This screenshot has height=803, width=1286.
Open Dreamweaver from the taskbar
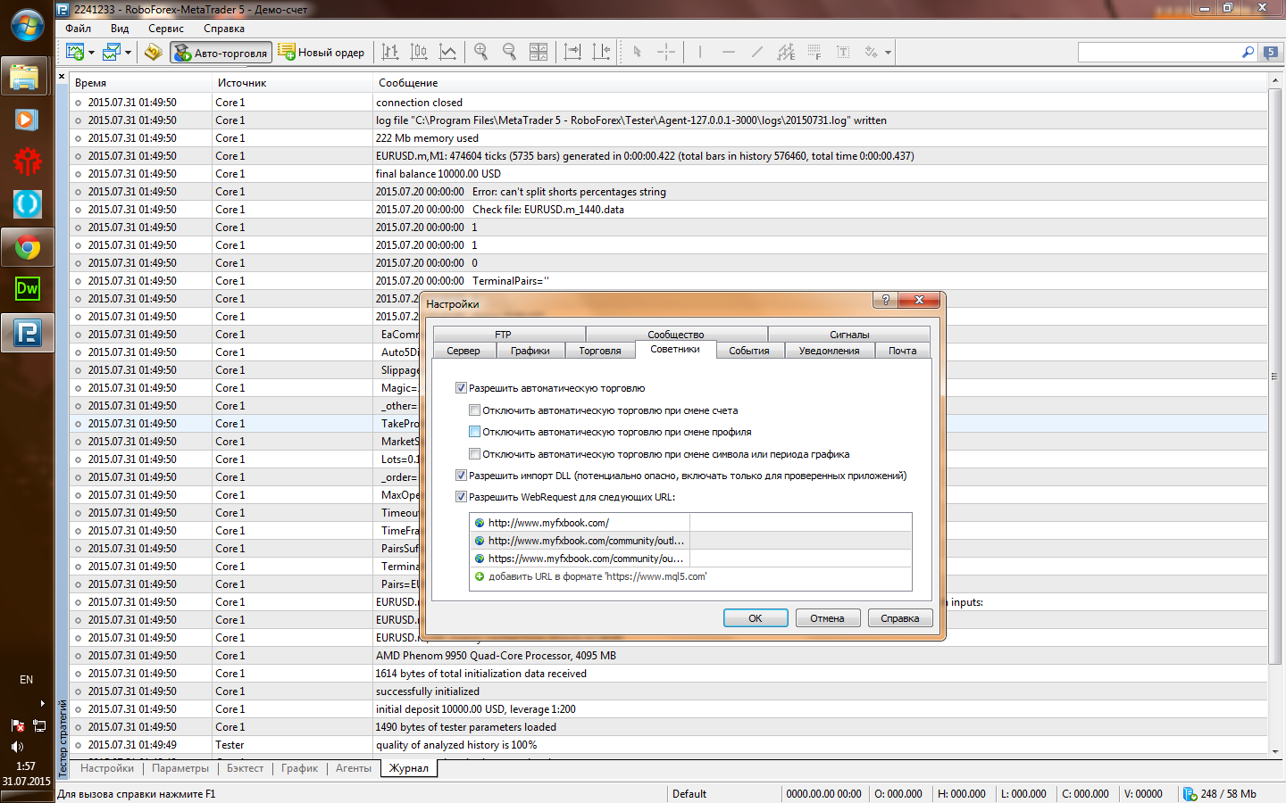(27, 288)
